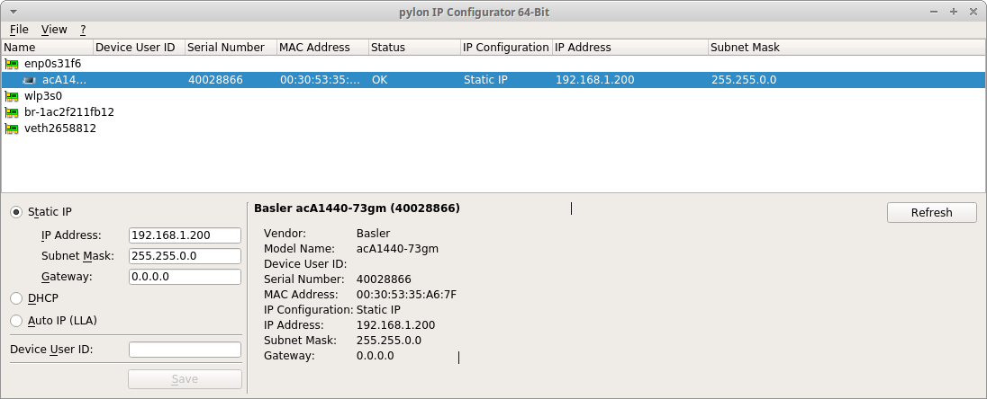The height and width of the screenshot is (399, 987).
Task: Select the Auto IP (LLA) radio button
Action: click(x=16, y=321)
